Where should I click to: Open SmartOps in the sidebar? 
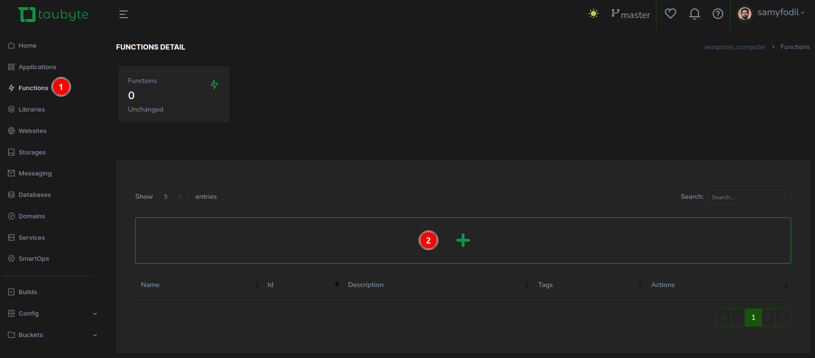33,258
